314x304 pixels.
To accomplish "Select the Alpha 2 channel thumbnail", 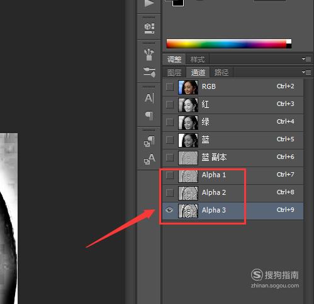I will point(188,193).
